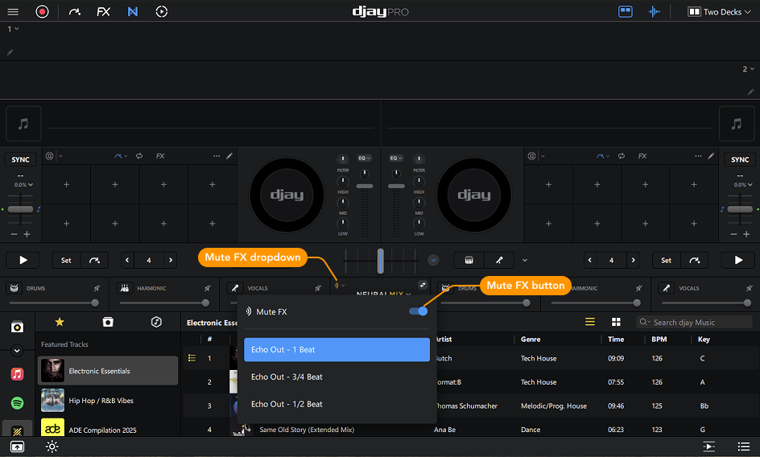Open Hip Hop / R&B Vibes playlist
The height and width of the screenshot is (457, 760).
108,401
